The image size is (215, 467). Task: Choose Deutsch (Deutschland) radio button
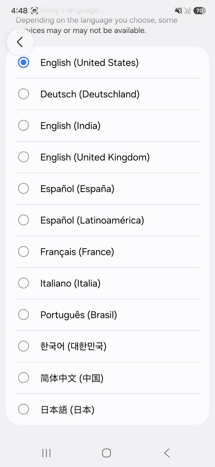tap(24, 94)
